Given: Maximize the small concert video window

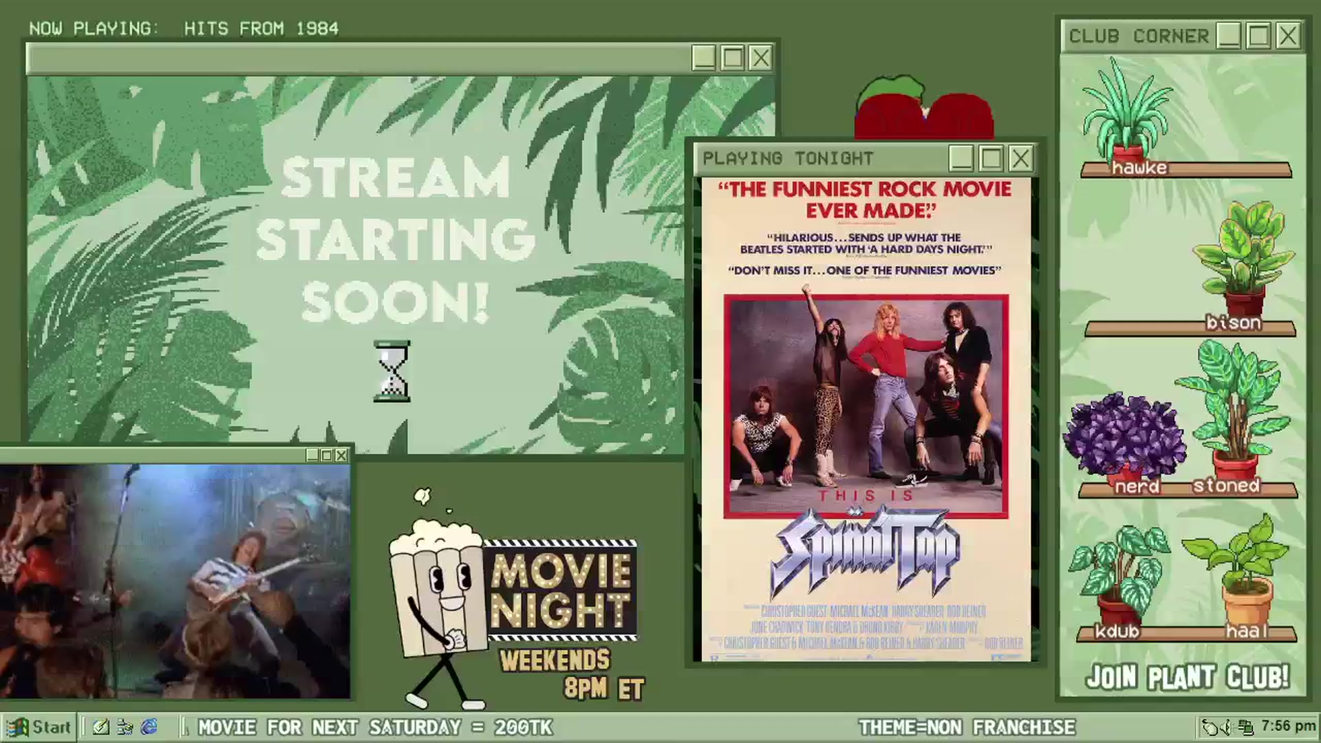Looking at the screenshot, I should pyautogui.click(x=327, y=455).
